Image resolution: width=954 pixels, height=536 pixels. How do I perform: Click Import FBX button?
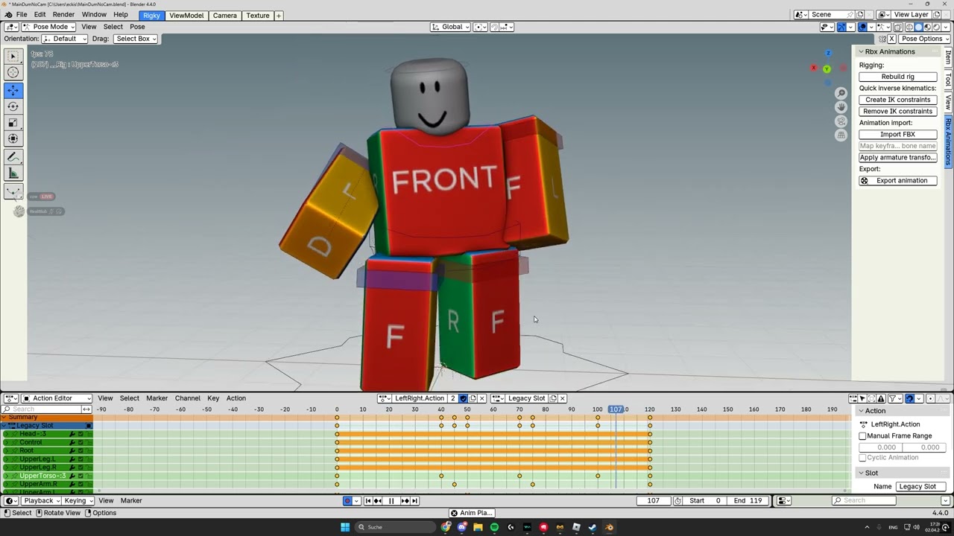pyautogui.click(x=897, y=135)
